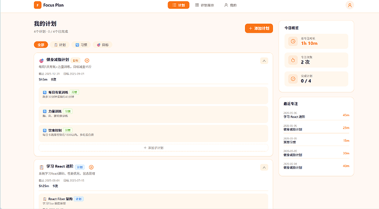Open the 力量训练 sub-plan
Viewport: 379px width, 209px height.
point(153,114)
